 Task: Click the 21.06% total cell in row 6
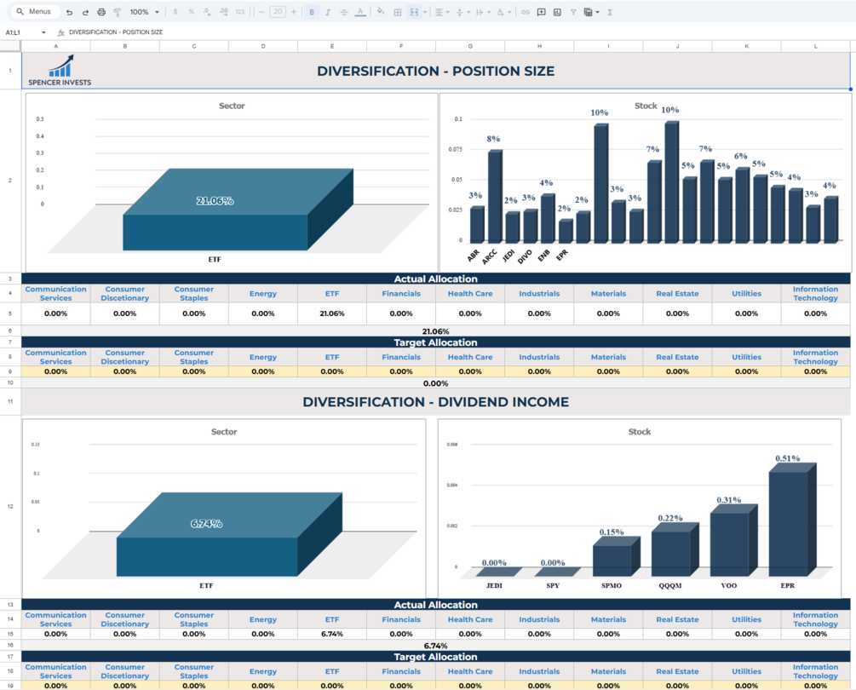tap(435, 331)
